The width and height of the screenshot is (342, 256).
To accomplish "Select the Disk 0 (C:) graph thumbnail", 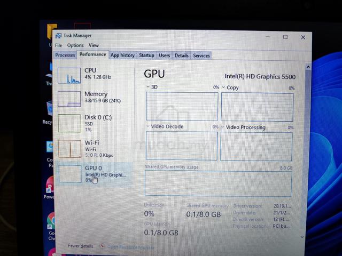I will click(69, 123).
